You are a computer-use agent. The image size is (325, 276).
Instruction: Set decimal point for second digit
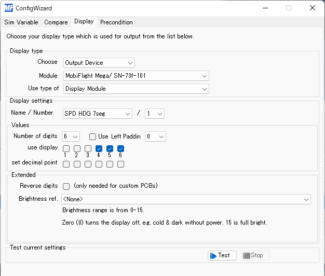[77, 164]
